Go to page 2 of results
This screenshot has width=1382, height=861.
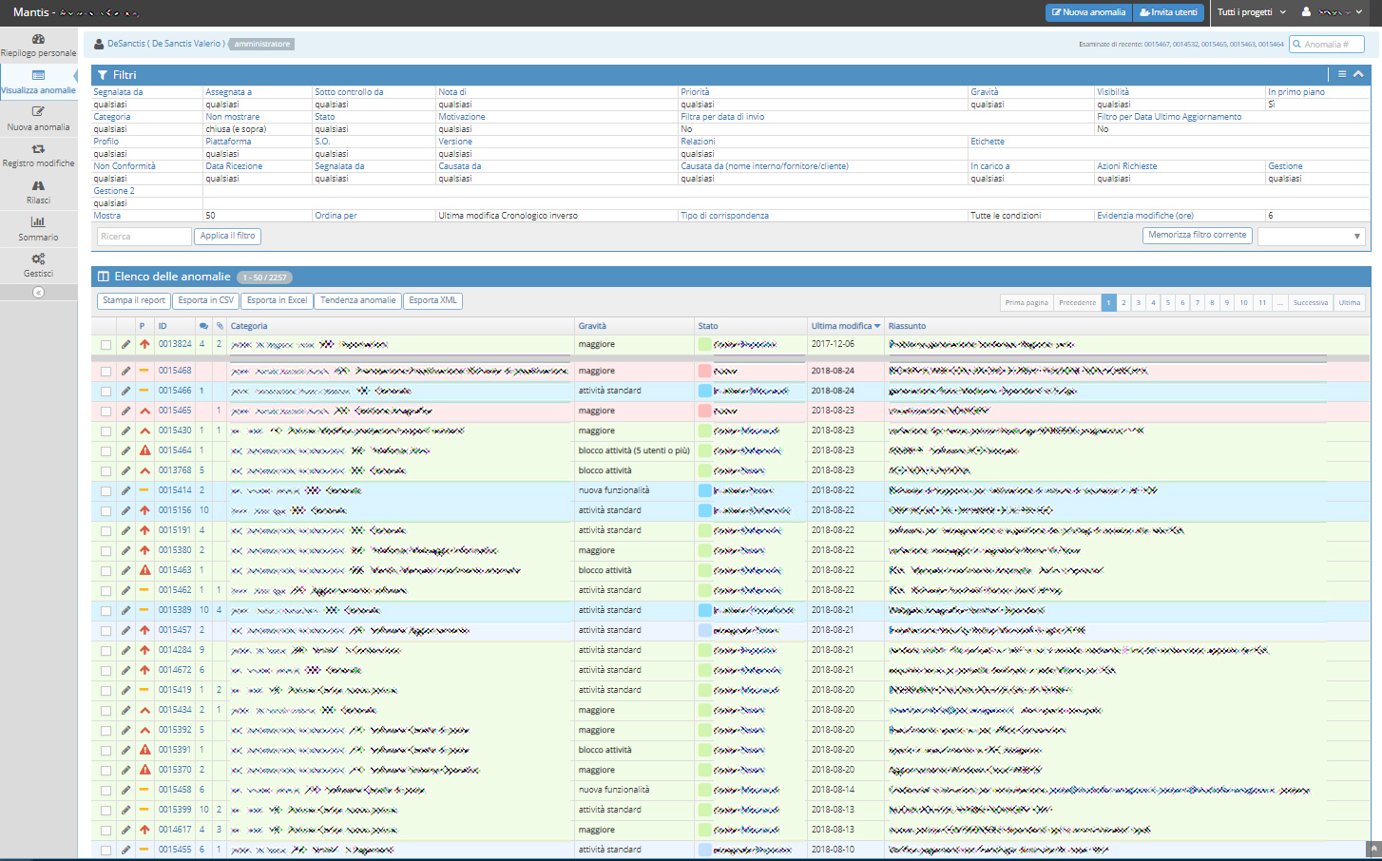1123,303
